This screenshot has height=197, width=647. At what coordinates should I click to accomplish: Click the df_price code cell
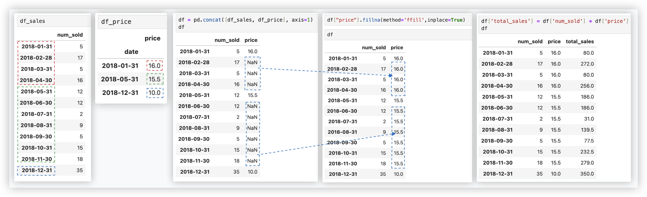132,22
